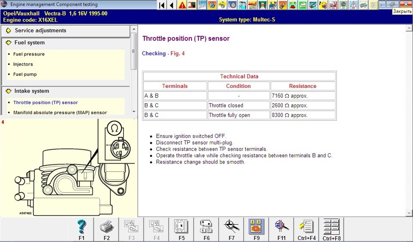Click the green icon with red car
The image size is (413, 242).
click(293, 5)
